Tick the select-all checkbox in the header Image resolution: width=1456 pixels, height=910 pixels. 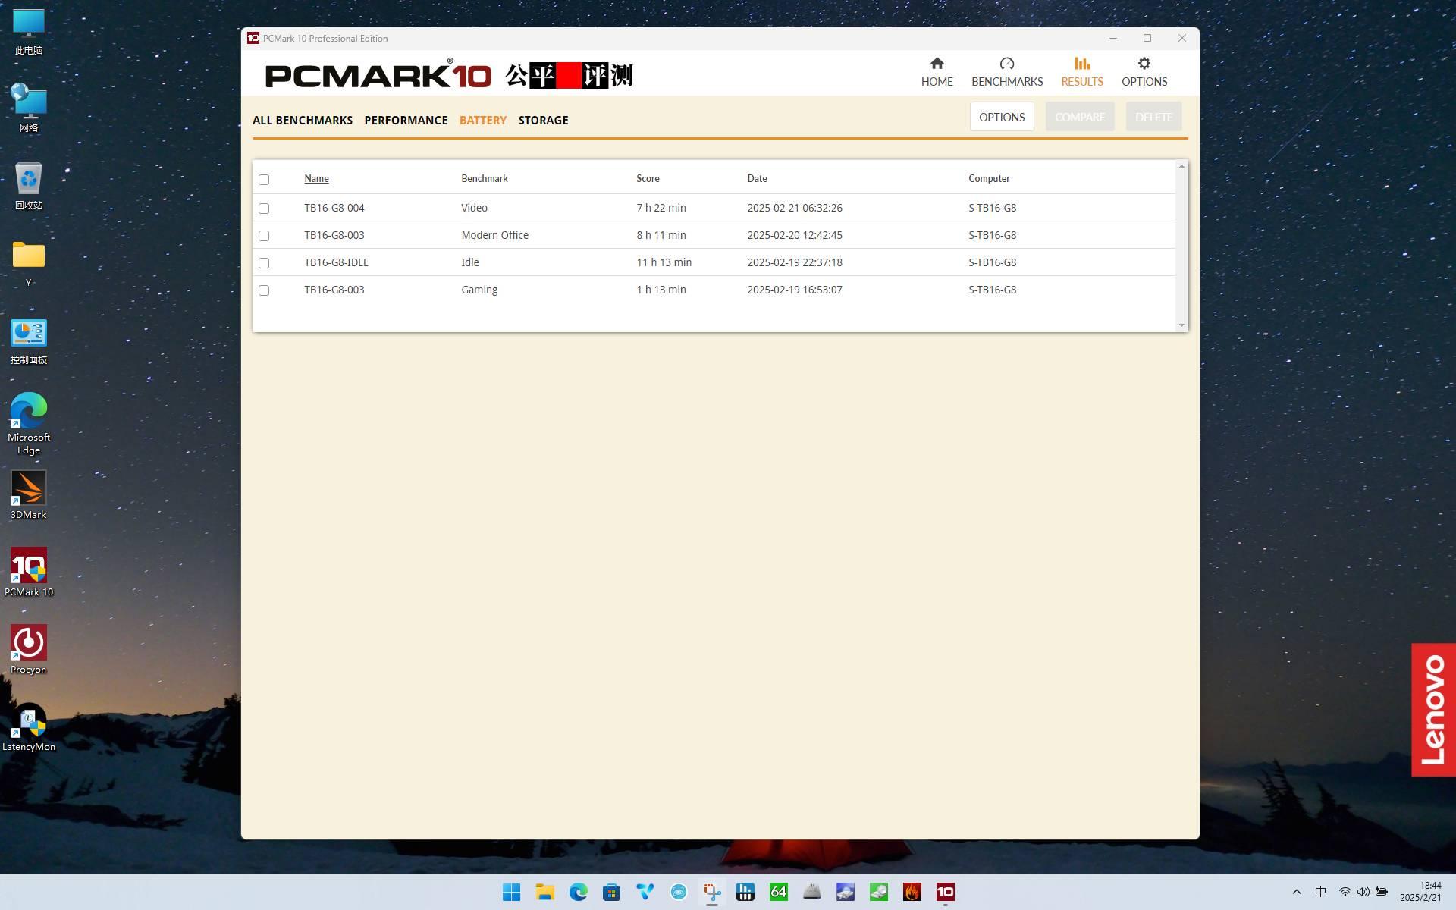(264, 180)
